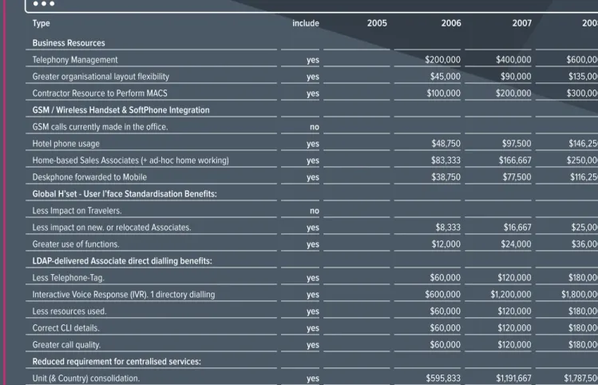Click the 2007 column header
Image resolution: width=598 pixels, height=385 pixels.
[521, 23]
